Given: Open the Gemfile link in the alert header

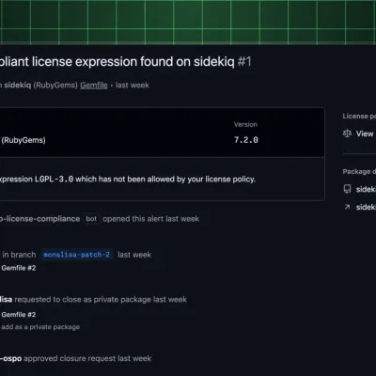Looking at the screenshot, I should point(94,86).
